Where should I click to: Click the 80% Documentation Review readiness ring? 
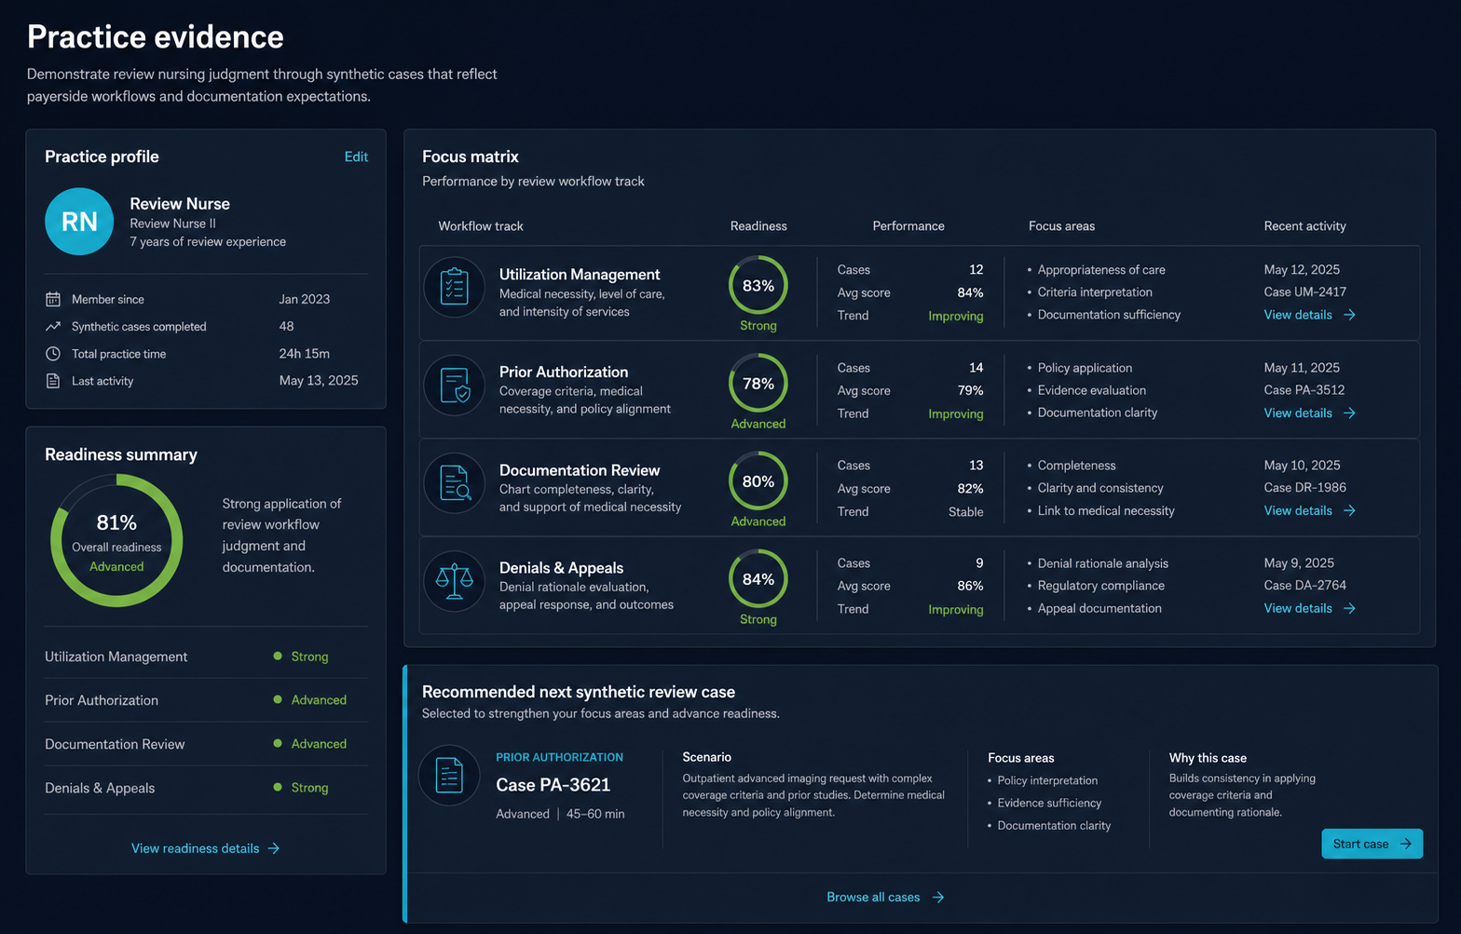pyautogui.click(x=758, y=481)
